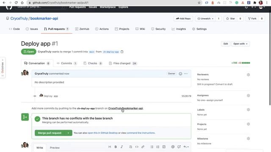Add a reaction to CryceTruly's comment

pos(180,73)
